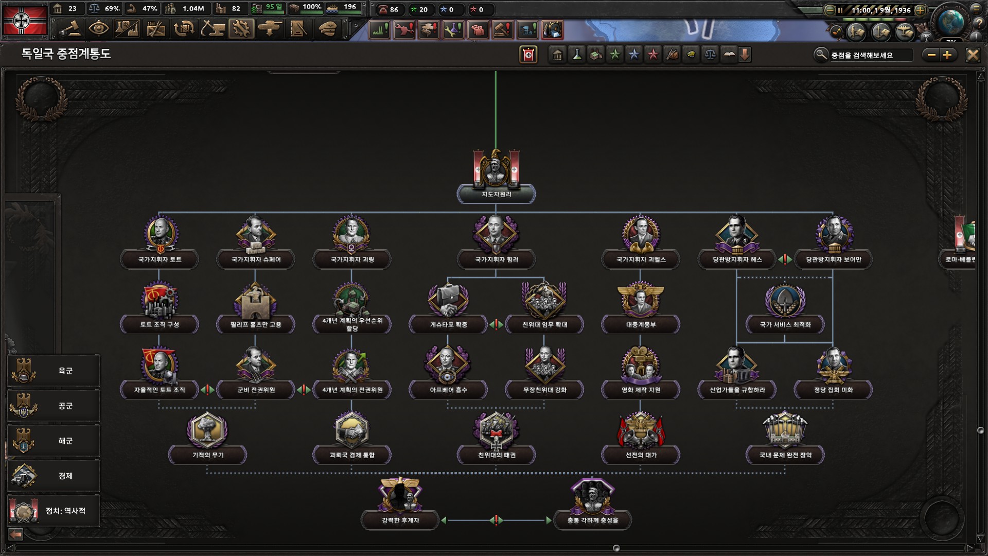Select the 경제 branch tab
This screenshot has height=556, width=988.
(54, 476)
